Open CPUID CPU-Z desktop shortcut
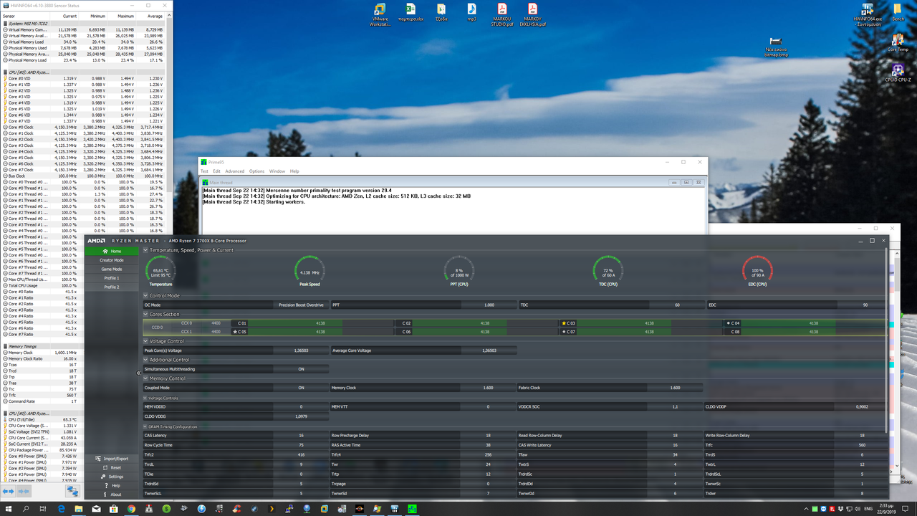The width and height of the screenshot is (917, 516). [x=898, y=73]
